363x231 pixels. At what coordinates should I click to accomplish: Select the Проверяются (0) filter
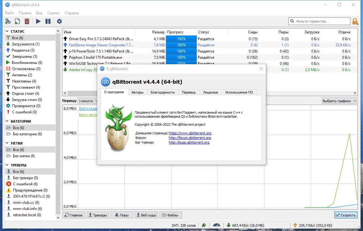point(26,106)
